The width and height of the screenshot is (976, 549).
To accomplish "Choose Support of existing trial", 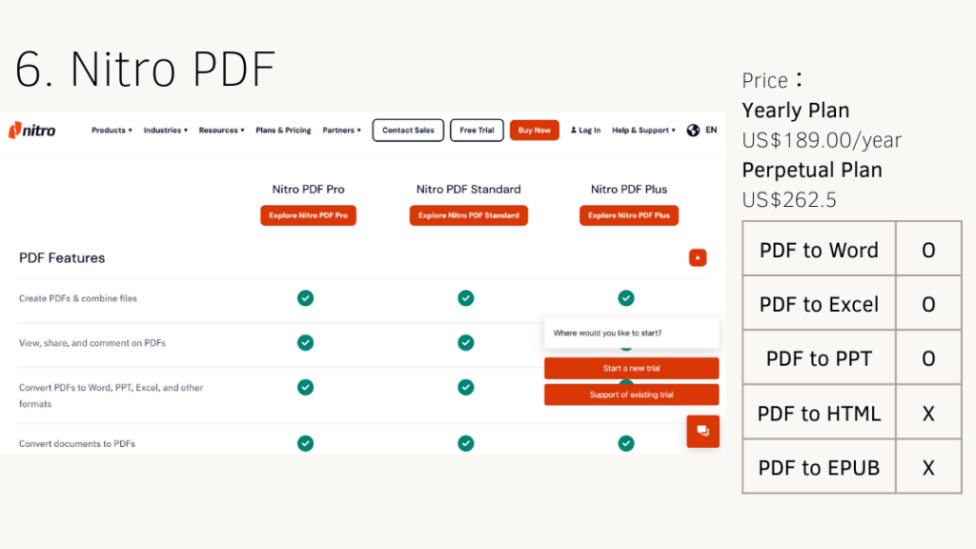I will [631, 395].
